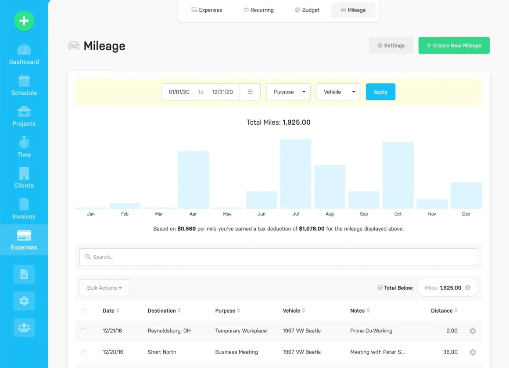Screen dimensions: 509x368
Task: Select the Invoices briefcase icon
Action: tap(24, 204)
